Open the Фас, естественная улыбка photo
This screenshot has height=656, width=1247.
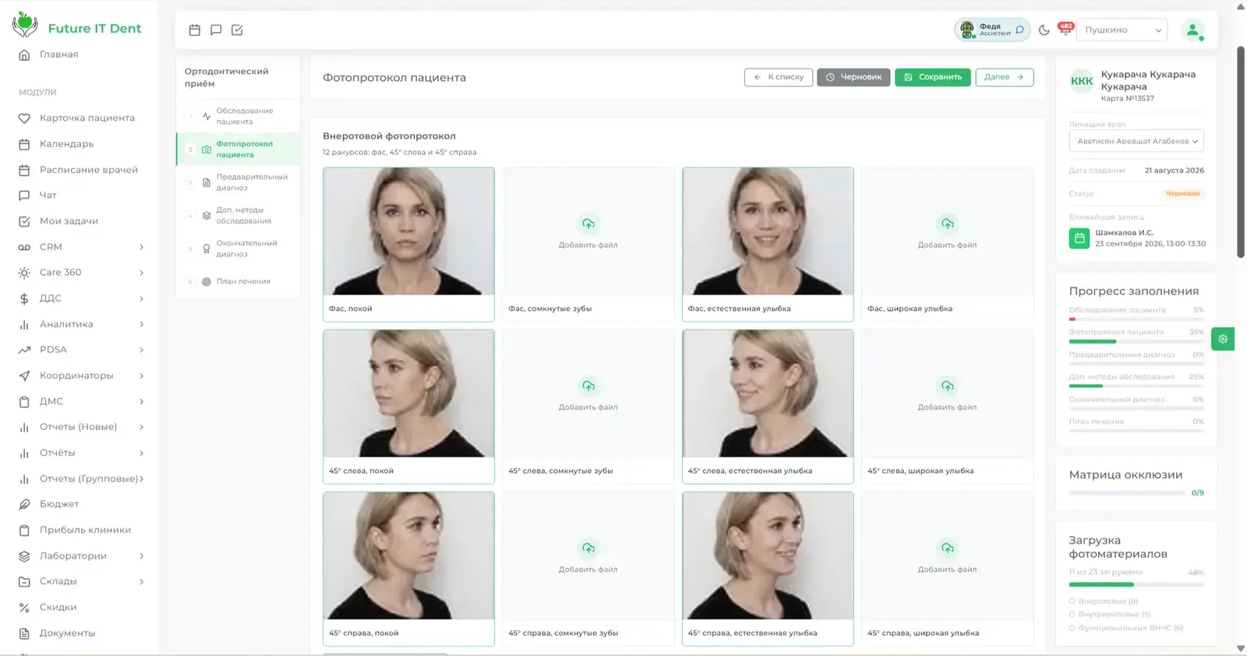(768, 231)
